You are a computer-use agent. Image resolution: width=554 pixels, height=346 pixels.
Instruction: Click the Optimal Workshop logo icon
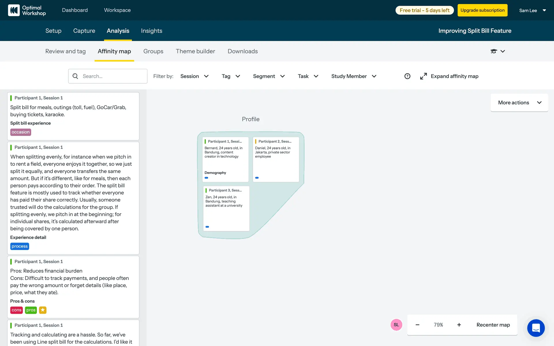pos(14,10)
